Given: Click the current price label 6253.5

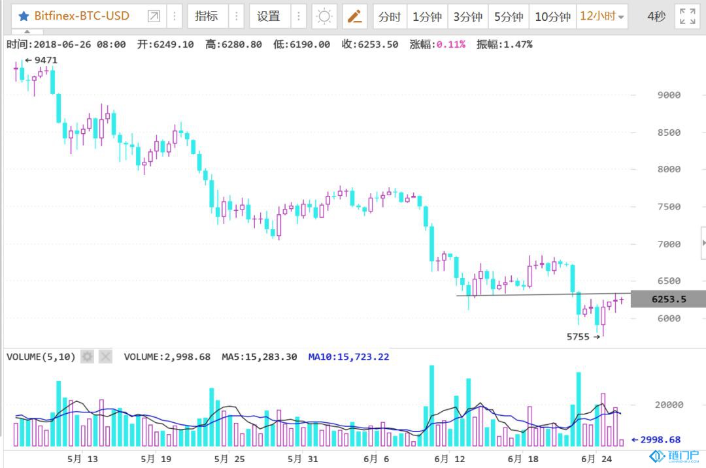Looking at the screenshot, I should pos(669,300).
